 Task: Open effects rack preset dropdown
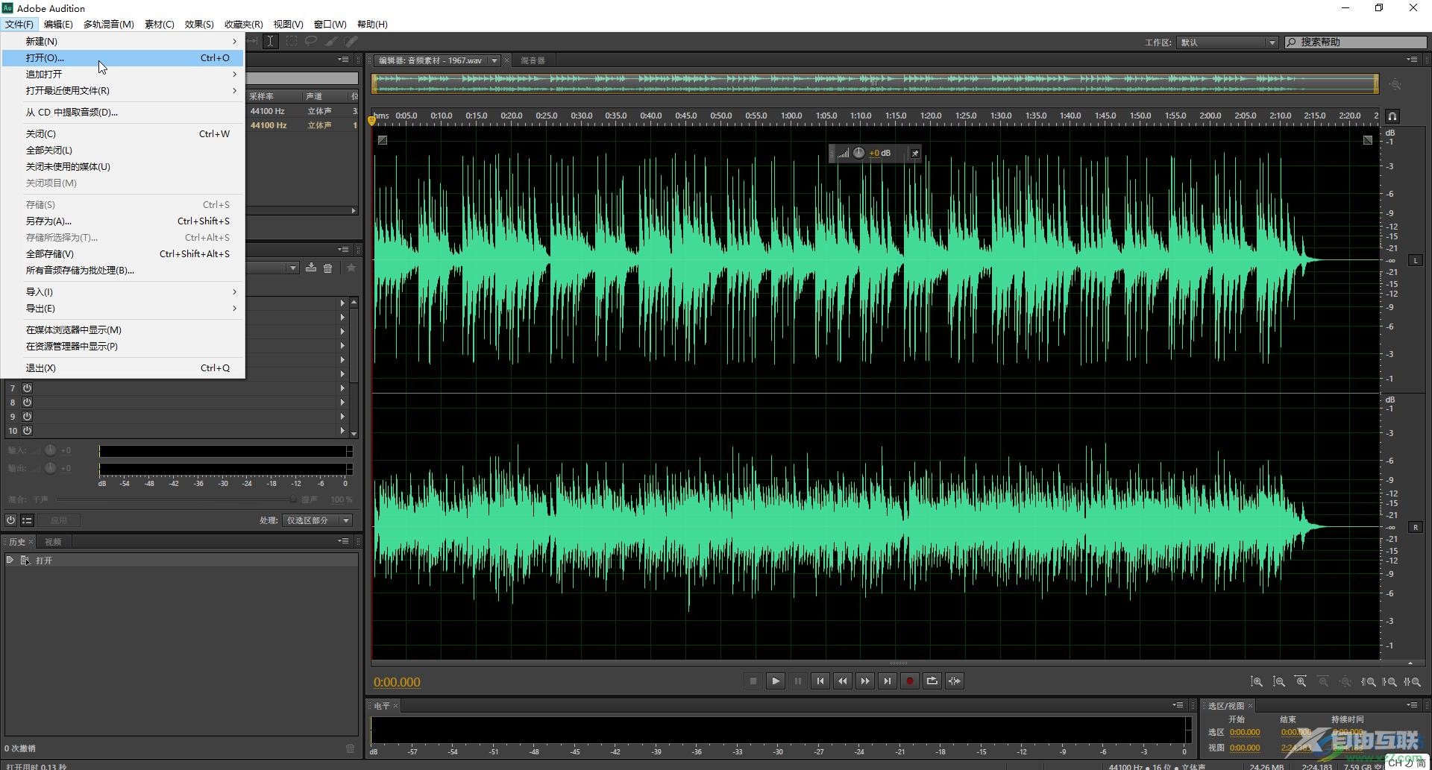click(293, 268)
